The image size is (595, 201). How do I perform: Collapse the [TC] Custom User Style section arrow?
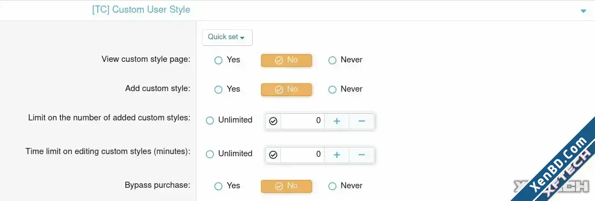click(583, 12)
